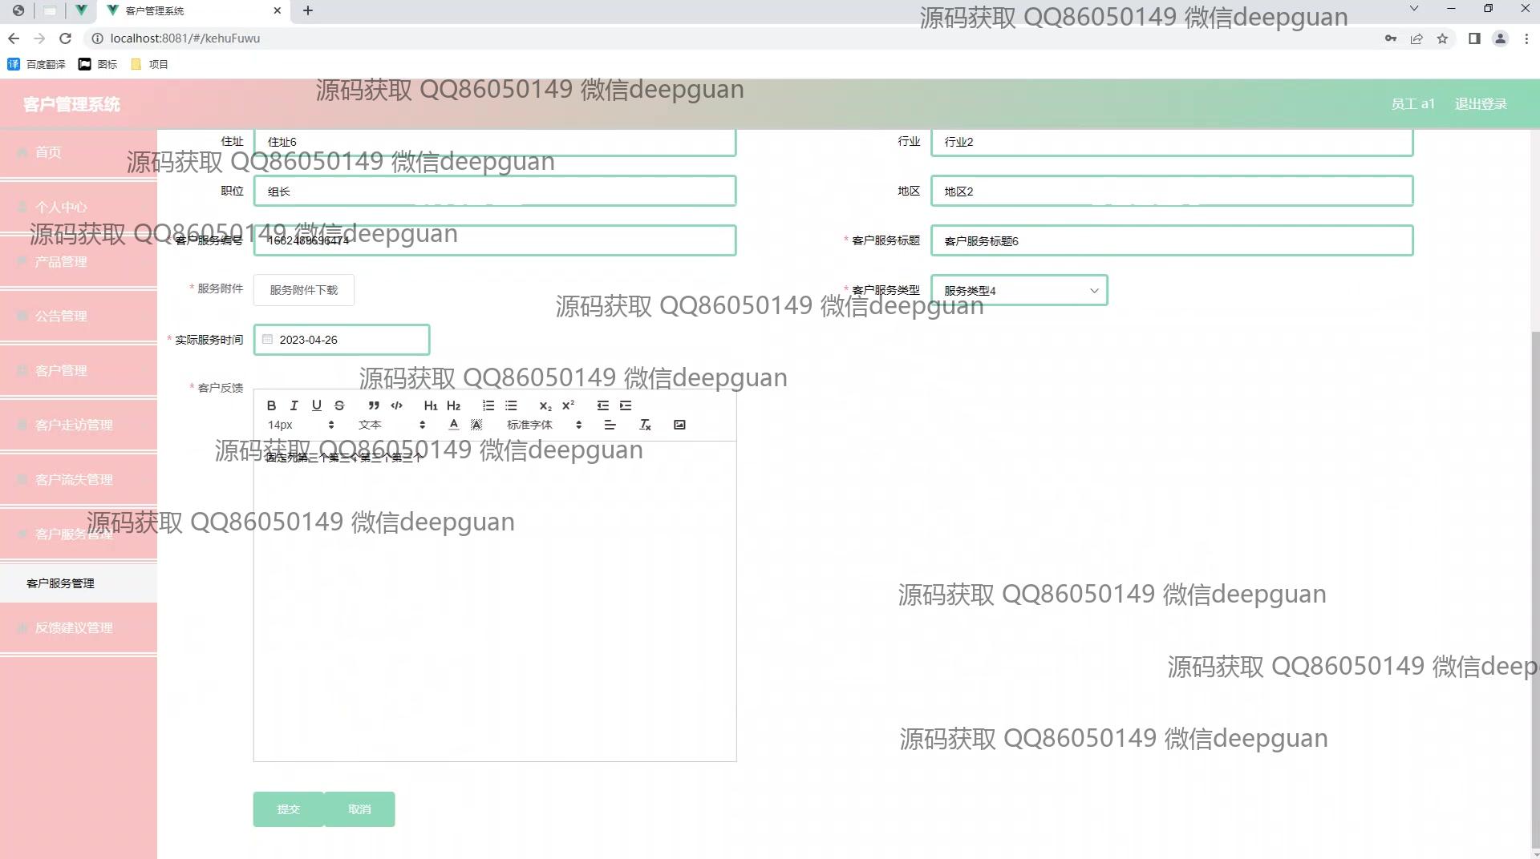The image size is (1540, 859).
Task: Open 客户流失管理 in the sidebar
Action: click(79, 479)
